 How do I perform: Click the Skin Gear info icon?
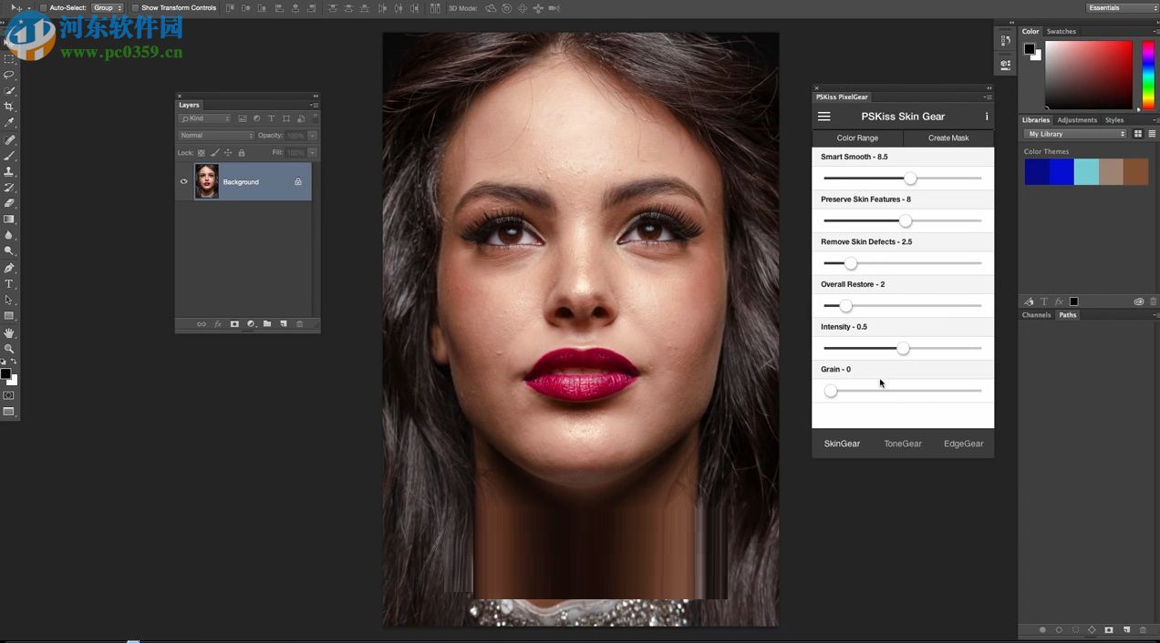pyautogui.click(x=986, y=117)
